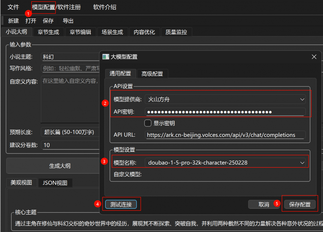The height and width of the screenshot is (232, 323).
Task: Click 新建 to create a new project
Action: click(x=13, y=21)
